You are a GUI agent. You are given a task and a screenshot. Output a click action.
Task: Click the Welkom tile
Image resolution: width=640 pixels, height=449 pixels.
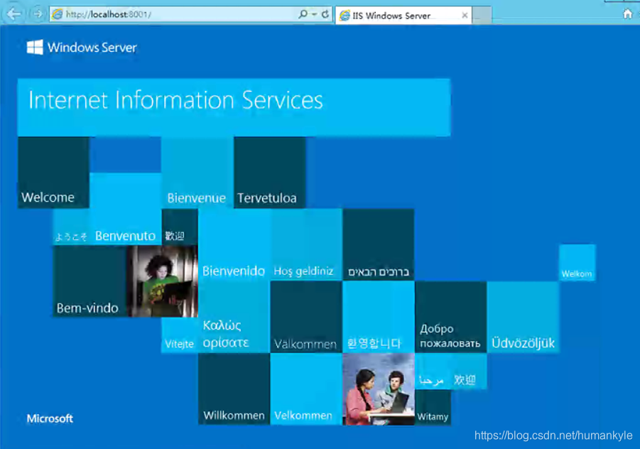click(x=577, y=262)
